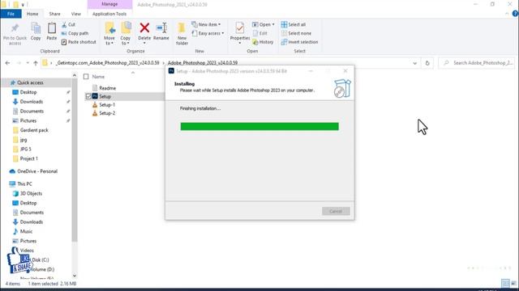
Task: Select the Setup-2 file icon
Action: click(x=95, y=113)
